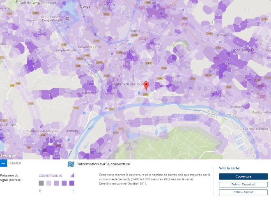This screenshot has width=271, height=201.
Task: Click the Maurecourt town label
Action: pos(90,93)
